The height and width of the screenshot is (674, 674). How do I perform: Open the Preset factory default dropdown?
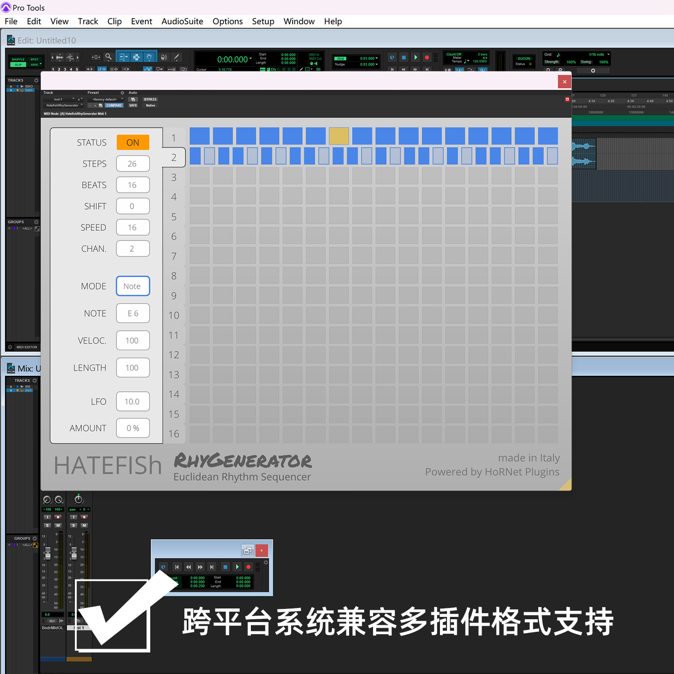pyautogui.click(x=106, y=99)
